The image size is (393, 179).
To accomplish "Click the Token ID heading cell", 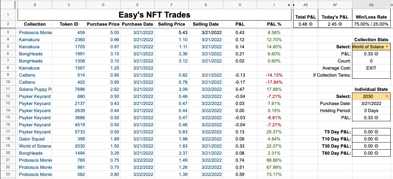I will point(69,24).
